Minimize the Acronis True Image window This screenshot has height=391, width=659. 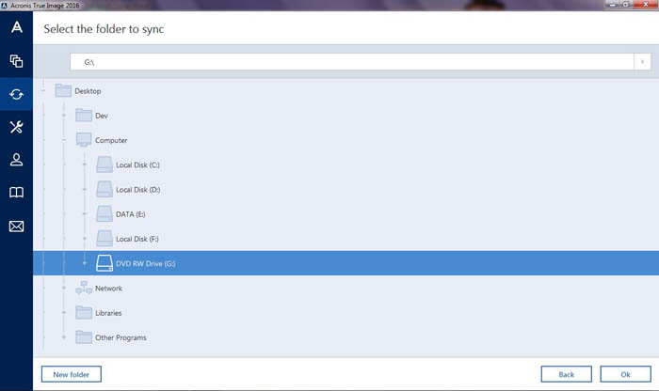(x=613, y=5)
